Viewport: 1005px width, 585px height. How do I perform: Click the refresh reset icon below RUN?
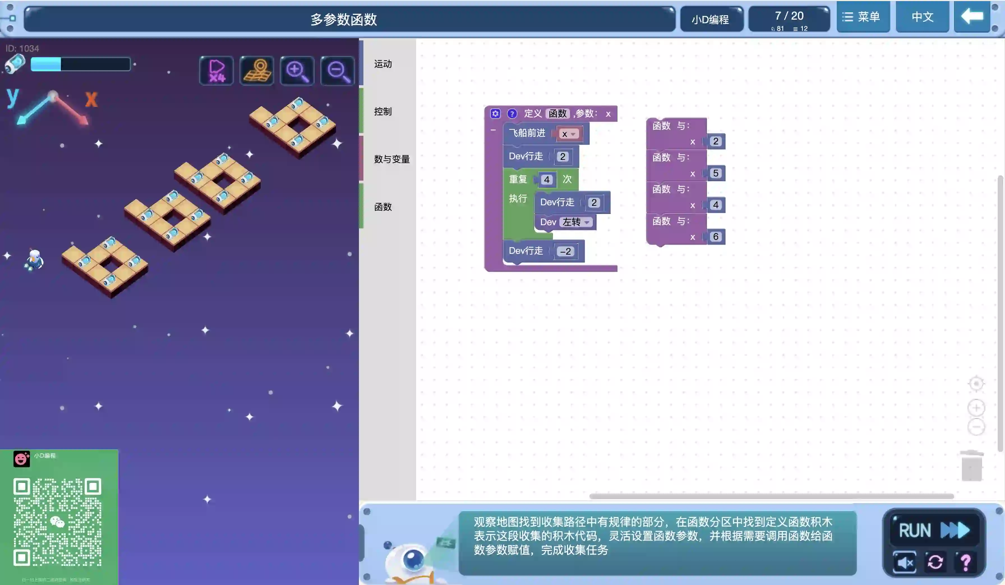935,562
